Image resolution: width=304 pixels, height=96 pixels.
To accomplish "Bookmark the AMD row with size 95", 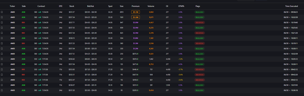I will 2,90.
